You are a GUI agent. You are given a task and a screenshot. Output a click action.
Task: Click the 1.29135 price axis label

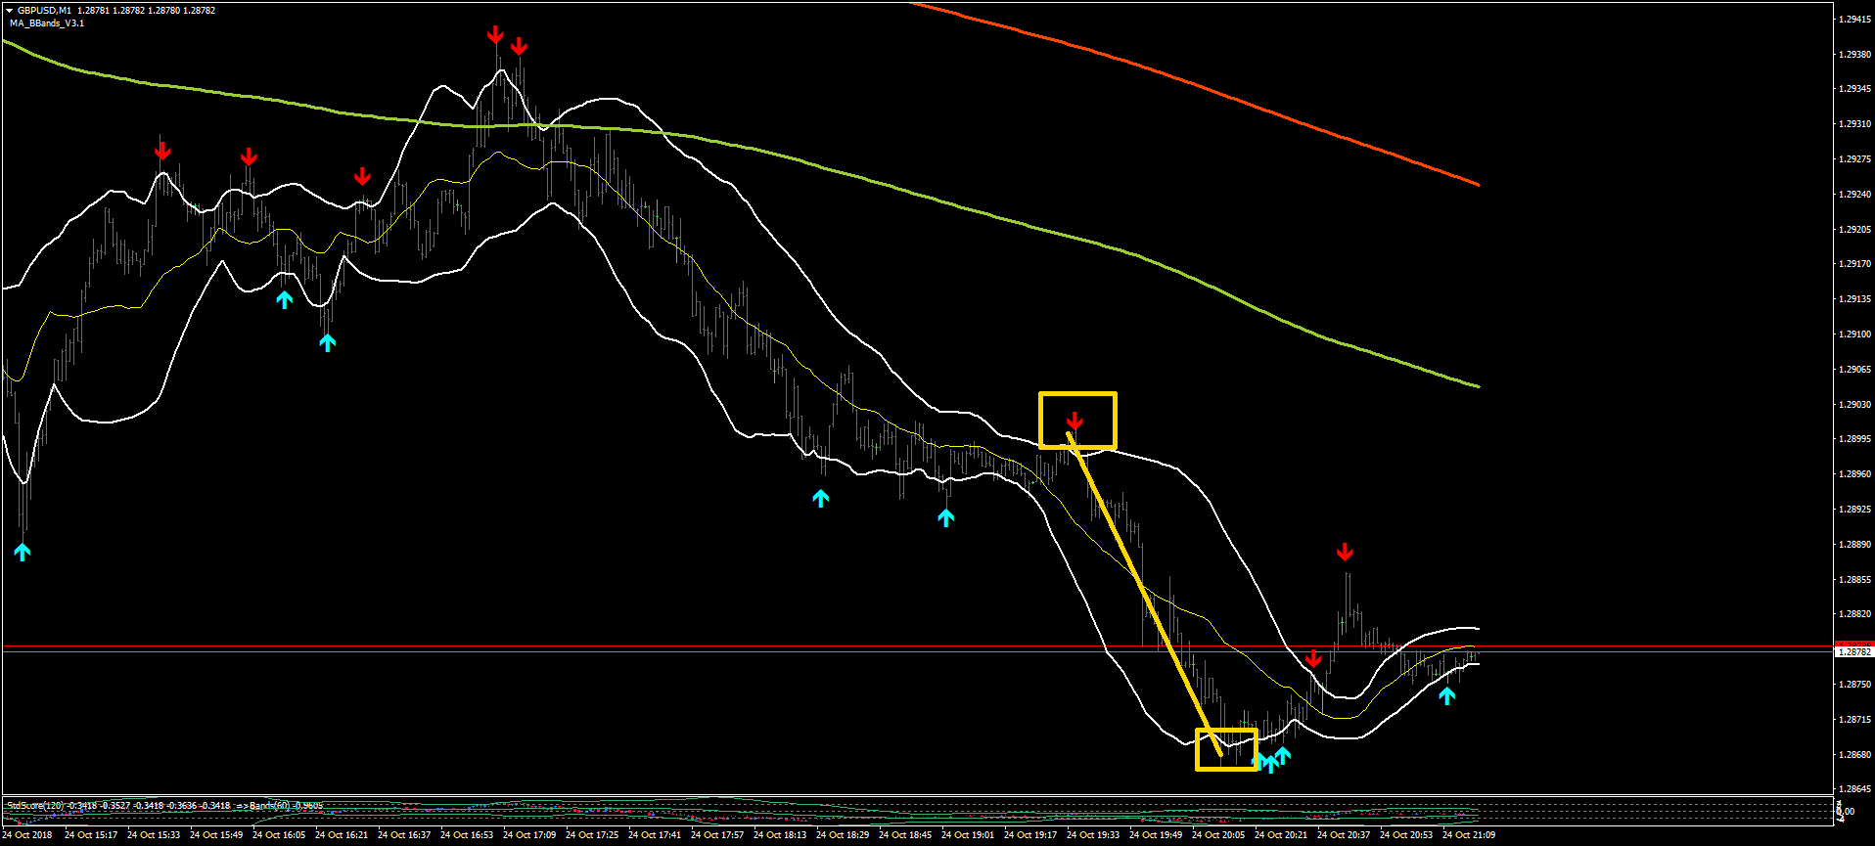1854,299
